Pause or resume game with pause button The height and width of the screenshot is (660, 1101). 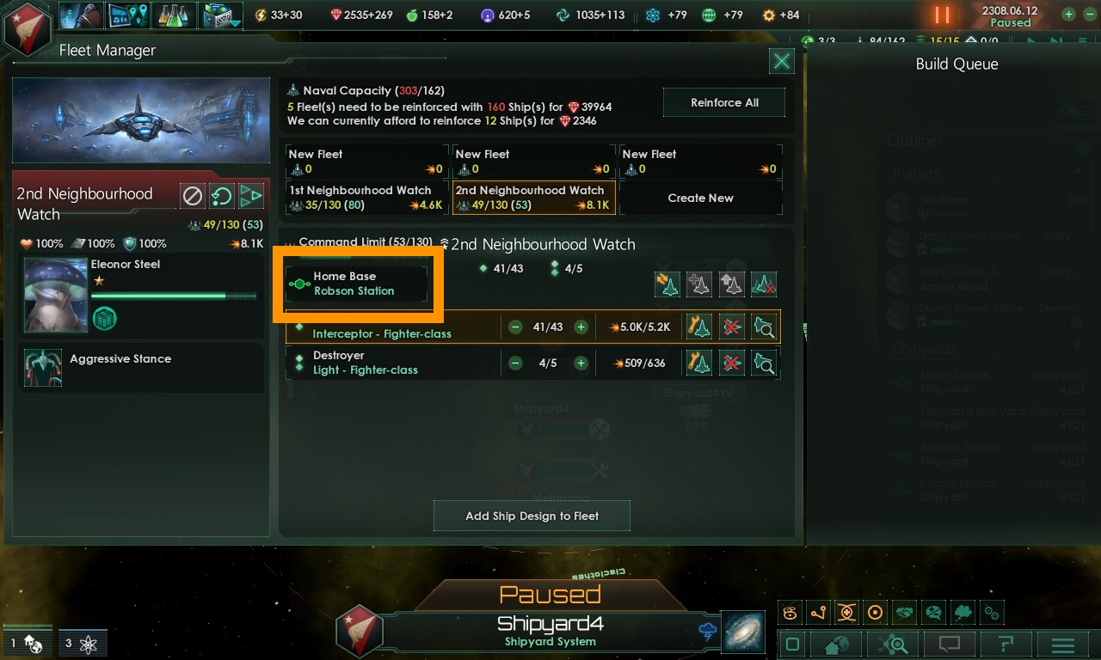[943, 15]
